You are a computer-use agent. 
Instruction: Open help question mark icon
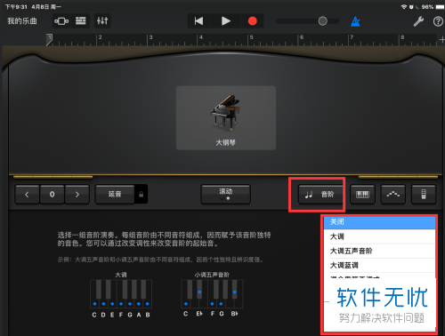[x=438, y=21]
